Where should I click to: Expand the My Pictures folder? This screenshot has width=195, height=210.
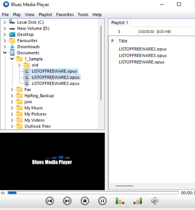tap(12, 114)
